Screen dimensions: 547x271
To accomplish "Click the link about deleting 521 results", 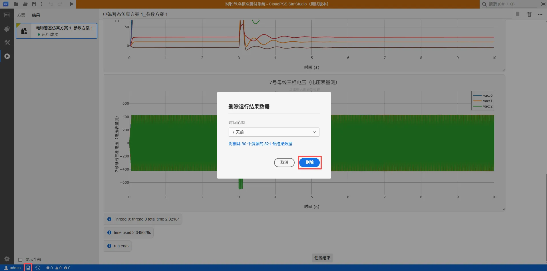I will pos(260,144).
